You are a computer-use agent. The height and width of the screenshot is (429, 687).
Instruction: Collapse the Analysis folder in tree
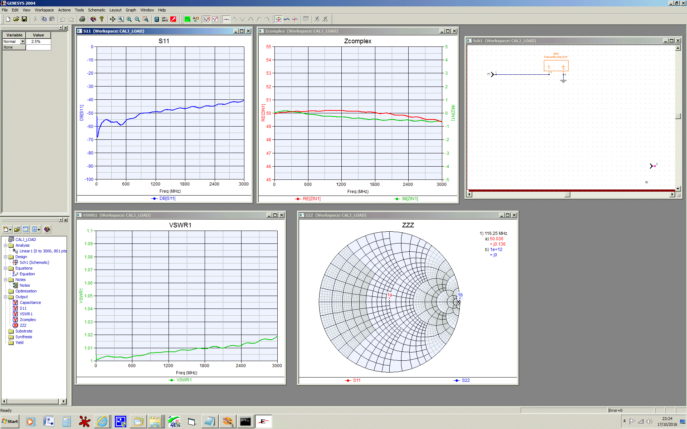click(x=5, y=246)
